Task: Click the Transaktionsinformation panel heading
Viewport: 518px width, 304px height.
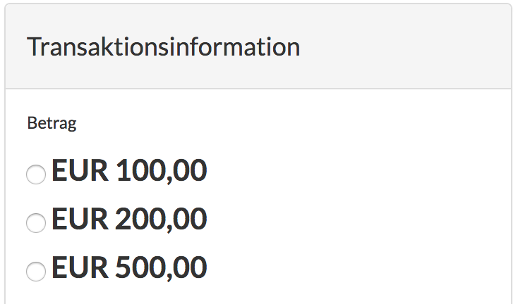Action: (163, 47)
